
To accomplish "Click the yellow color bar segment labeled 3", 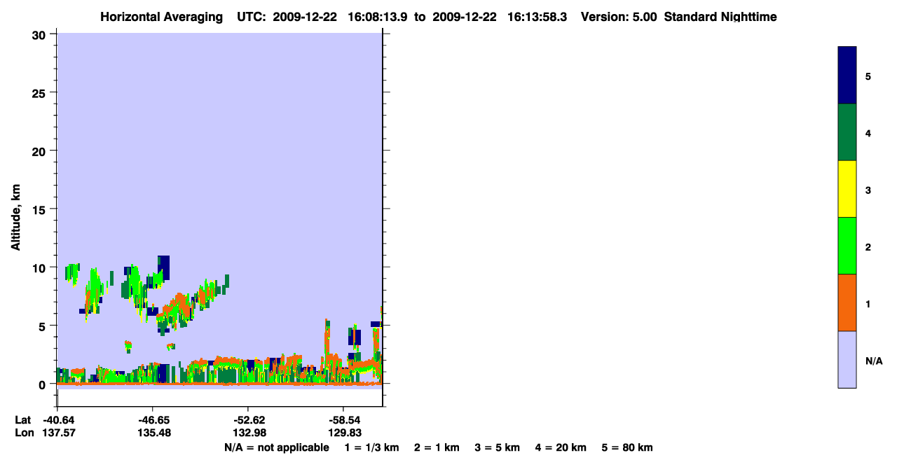I will click(847, 189).
